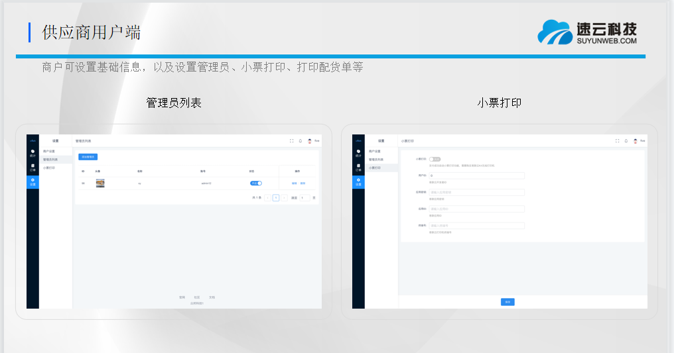
Task: Click 编辑 link in admin row
Action: pos(294,183)
